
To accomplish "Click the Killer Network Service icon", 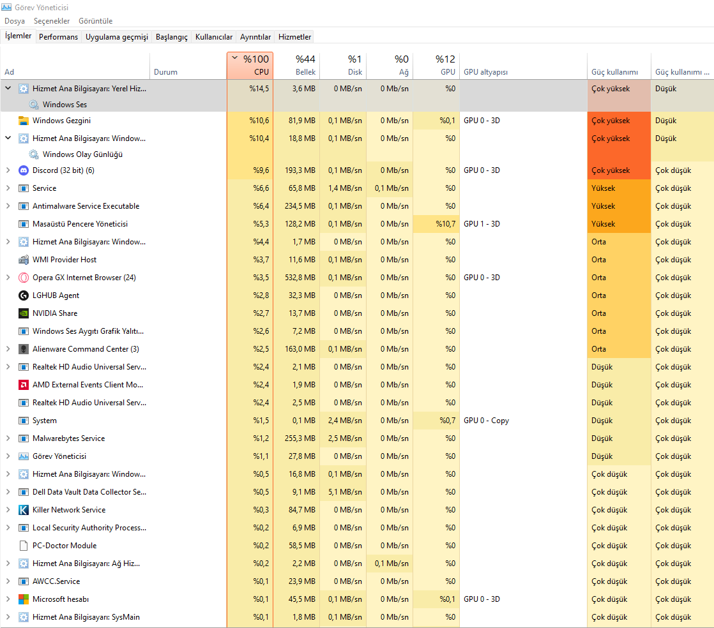I will [23, 510].
